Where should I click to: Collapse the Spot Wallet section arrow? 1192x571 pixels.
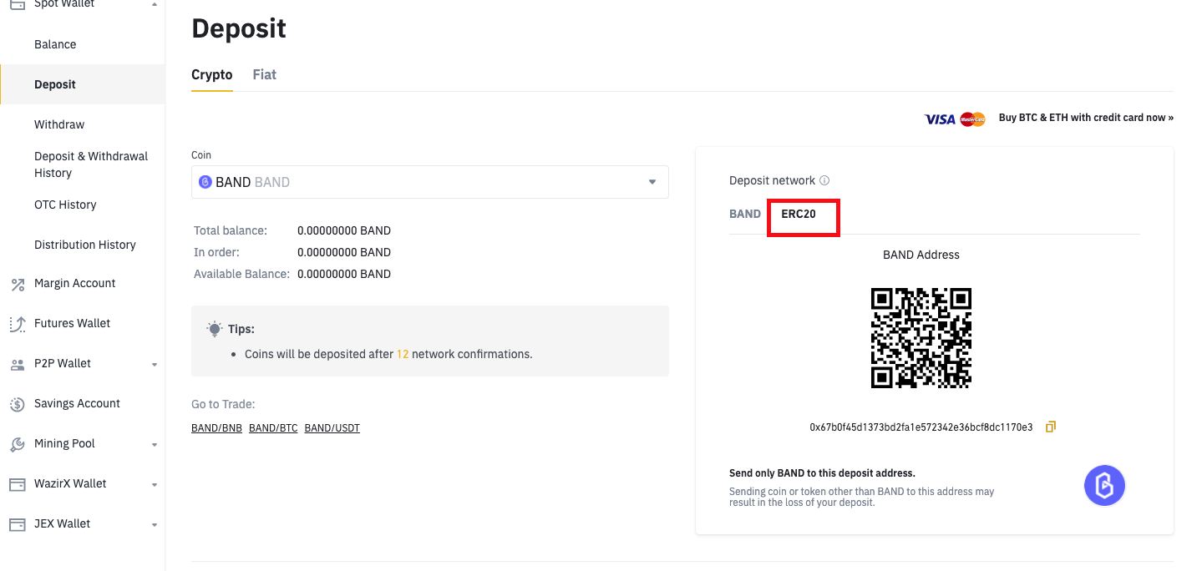[x=155, y=4]
